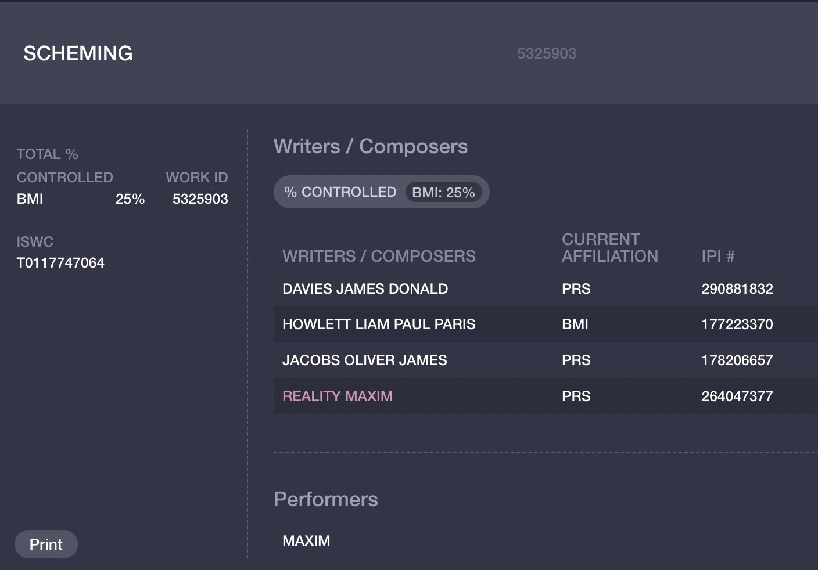Select the DAVIES JAMES DONALD writer row
This screenshot has height=570, width=818.
point(546,288)
